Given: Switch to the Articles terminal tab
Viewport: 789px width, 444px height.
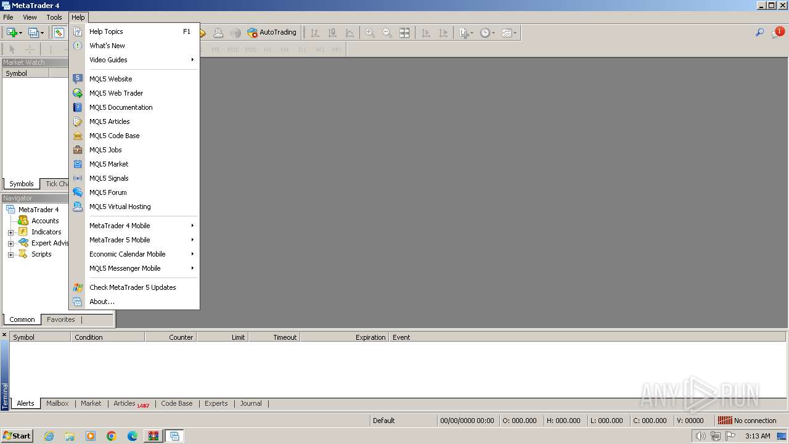Looking at the screenshot, I should 131,403.
